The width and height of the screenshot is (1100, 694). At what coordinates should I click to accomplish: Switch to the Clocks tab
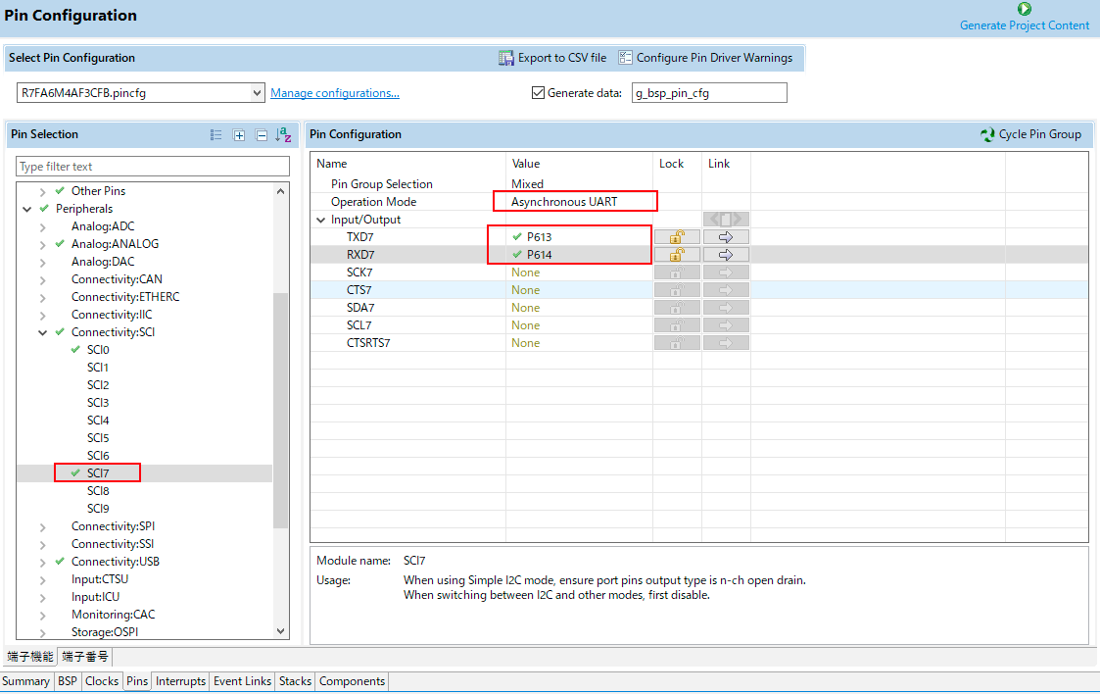click(102, 681)
